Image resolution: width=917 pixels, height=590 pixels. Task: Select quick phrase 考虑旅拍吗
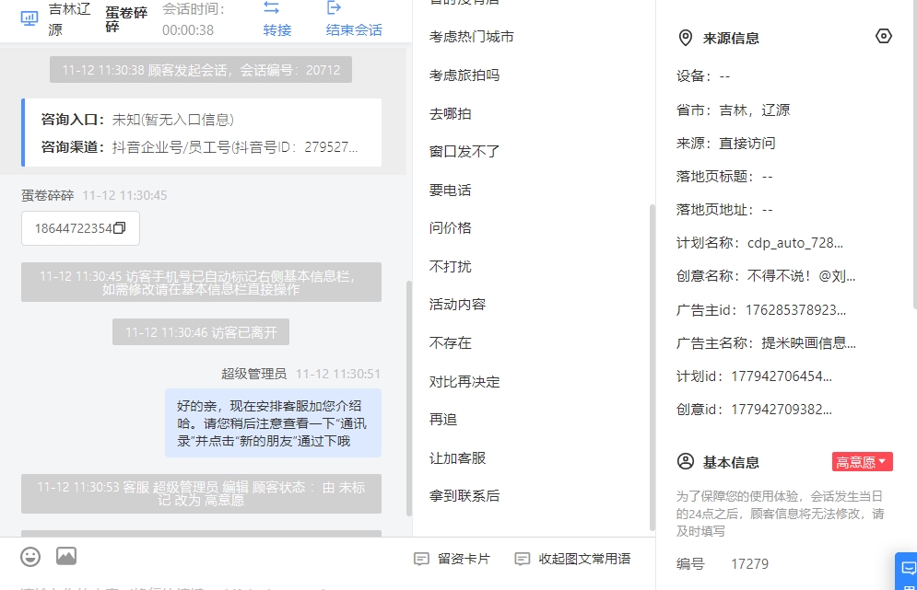click(464, 75)
